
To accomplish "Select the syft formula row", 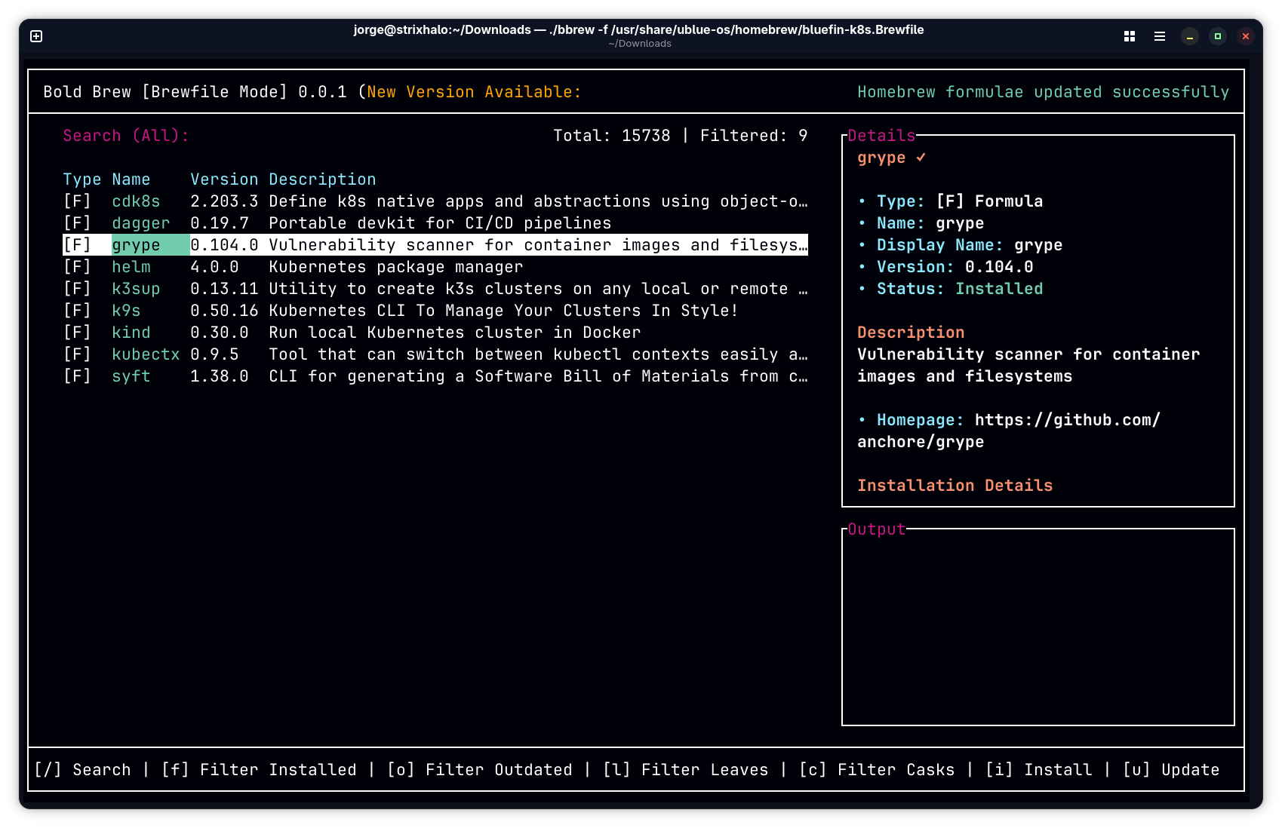I will [x=131, y=376].
